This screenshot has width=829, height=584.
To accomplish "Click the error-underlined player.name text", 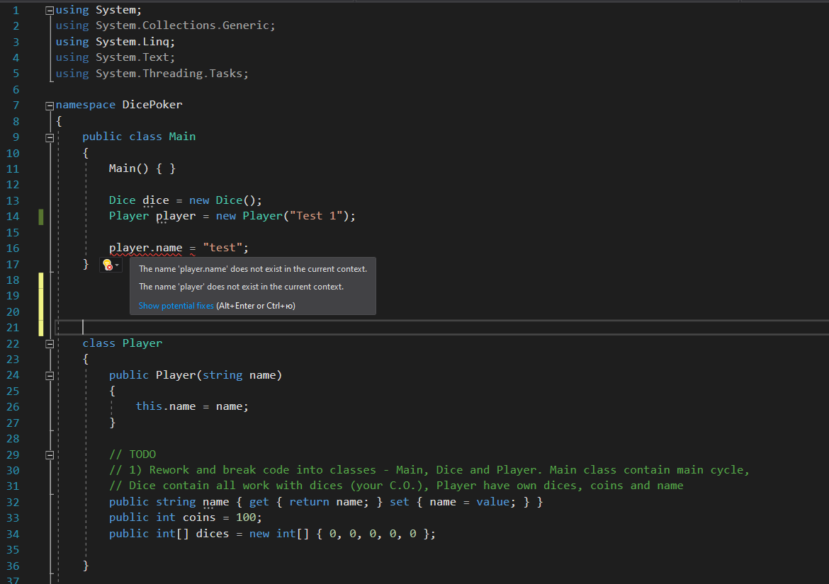I will coord(145,248).
